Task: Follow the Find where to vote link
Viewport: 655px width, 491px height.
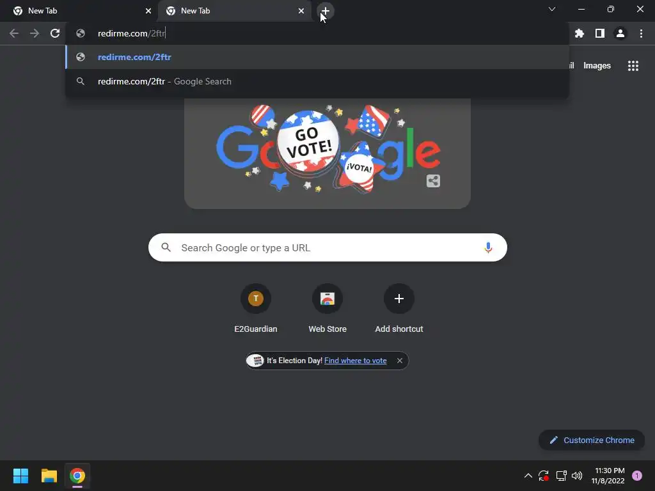Action: pyautogui.click(x=355, y=361)
